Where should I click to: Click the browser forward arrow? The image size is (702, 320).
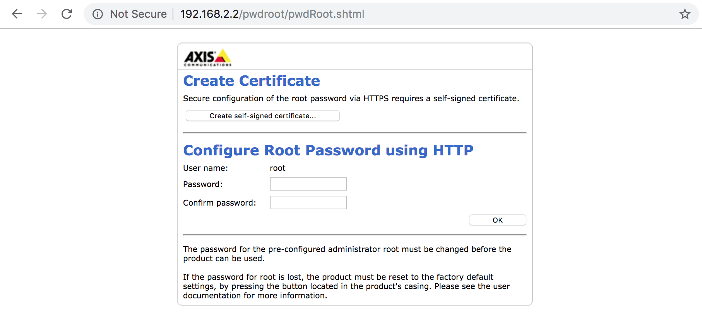(x=42, y=14)
